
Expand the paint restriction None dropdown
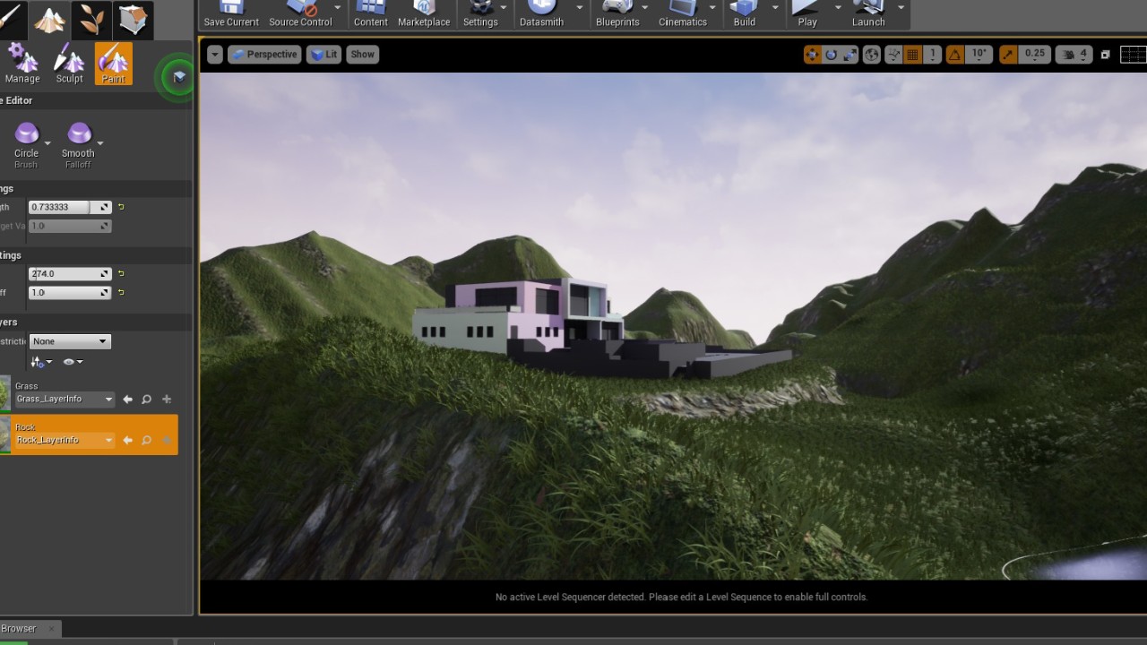[69, 341]
